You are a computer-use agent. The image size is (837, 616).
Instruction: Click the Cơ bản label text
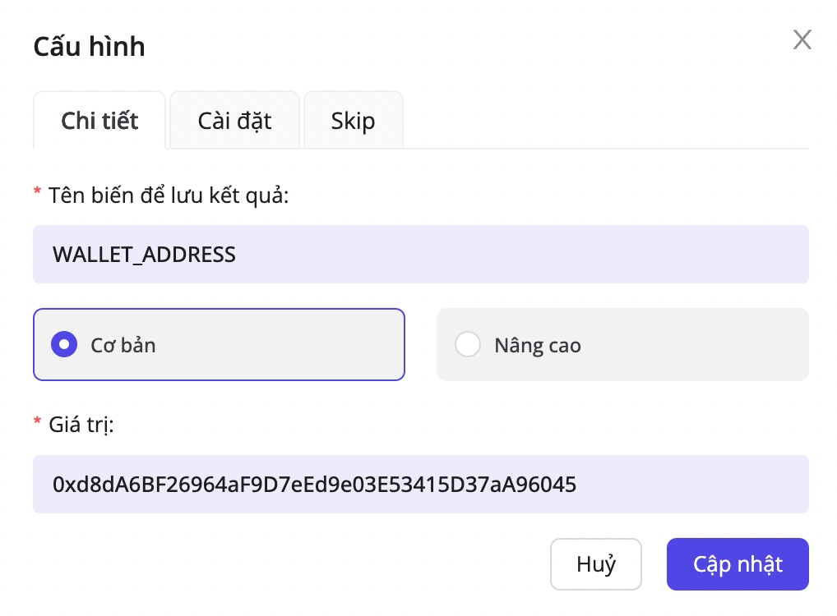click(123, 345)
